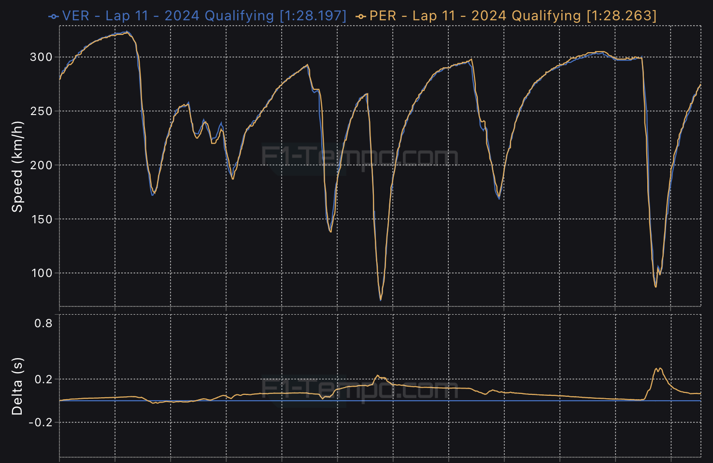Image resolution: width=713 pixels, height=463 pixels.
Task: Select the 200 speed axis tick label
Action: (x=41, y=165)
